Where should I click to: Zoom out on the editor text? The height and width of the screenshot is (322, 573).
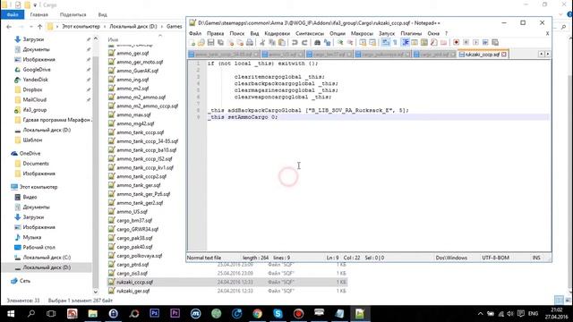(350, 43)
